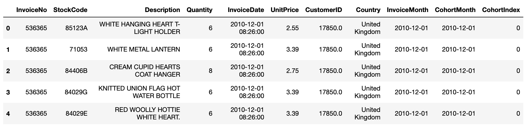Click the WHITE METAL LANTERN description cell
Viewport: 526px width, 125px height.
pyautogui.click(x=144, y=49)
